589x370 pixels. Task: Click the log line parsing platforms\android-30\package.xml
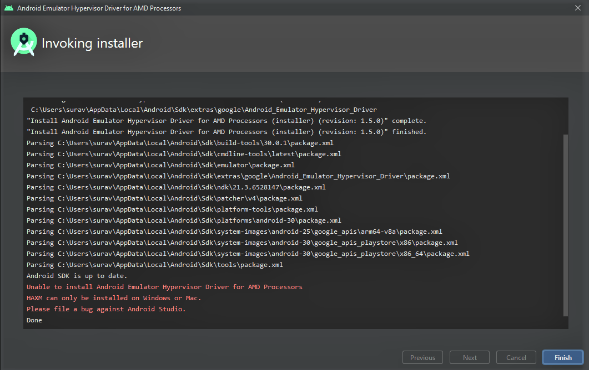[x=184, y=220]
